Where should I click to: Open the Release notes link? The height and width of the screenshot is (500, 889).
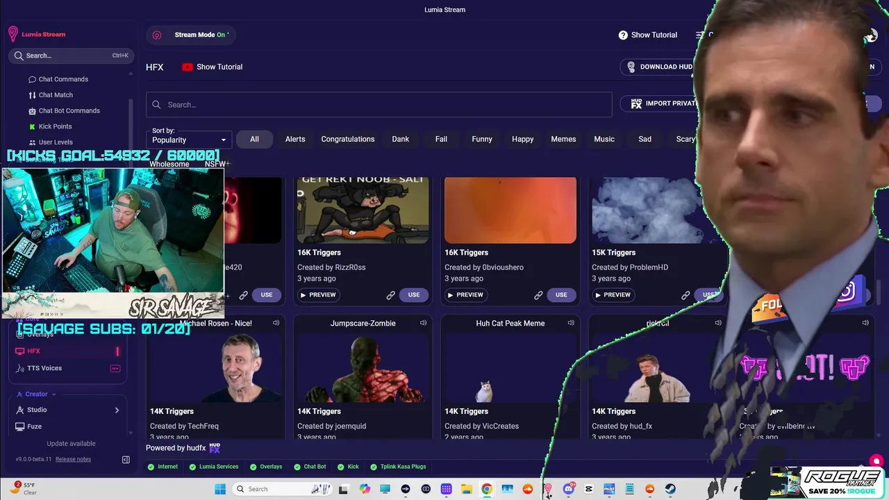(73, 459)
